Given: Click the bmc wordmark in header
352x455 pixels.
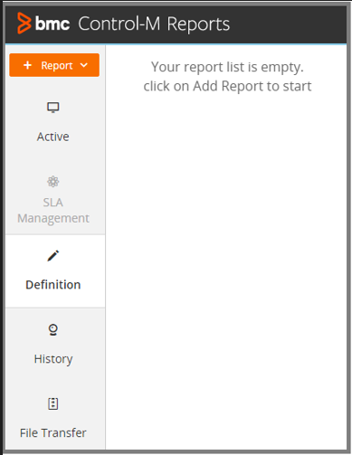Looking at the screenshot, I should coord(52,24).
